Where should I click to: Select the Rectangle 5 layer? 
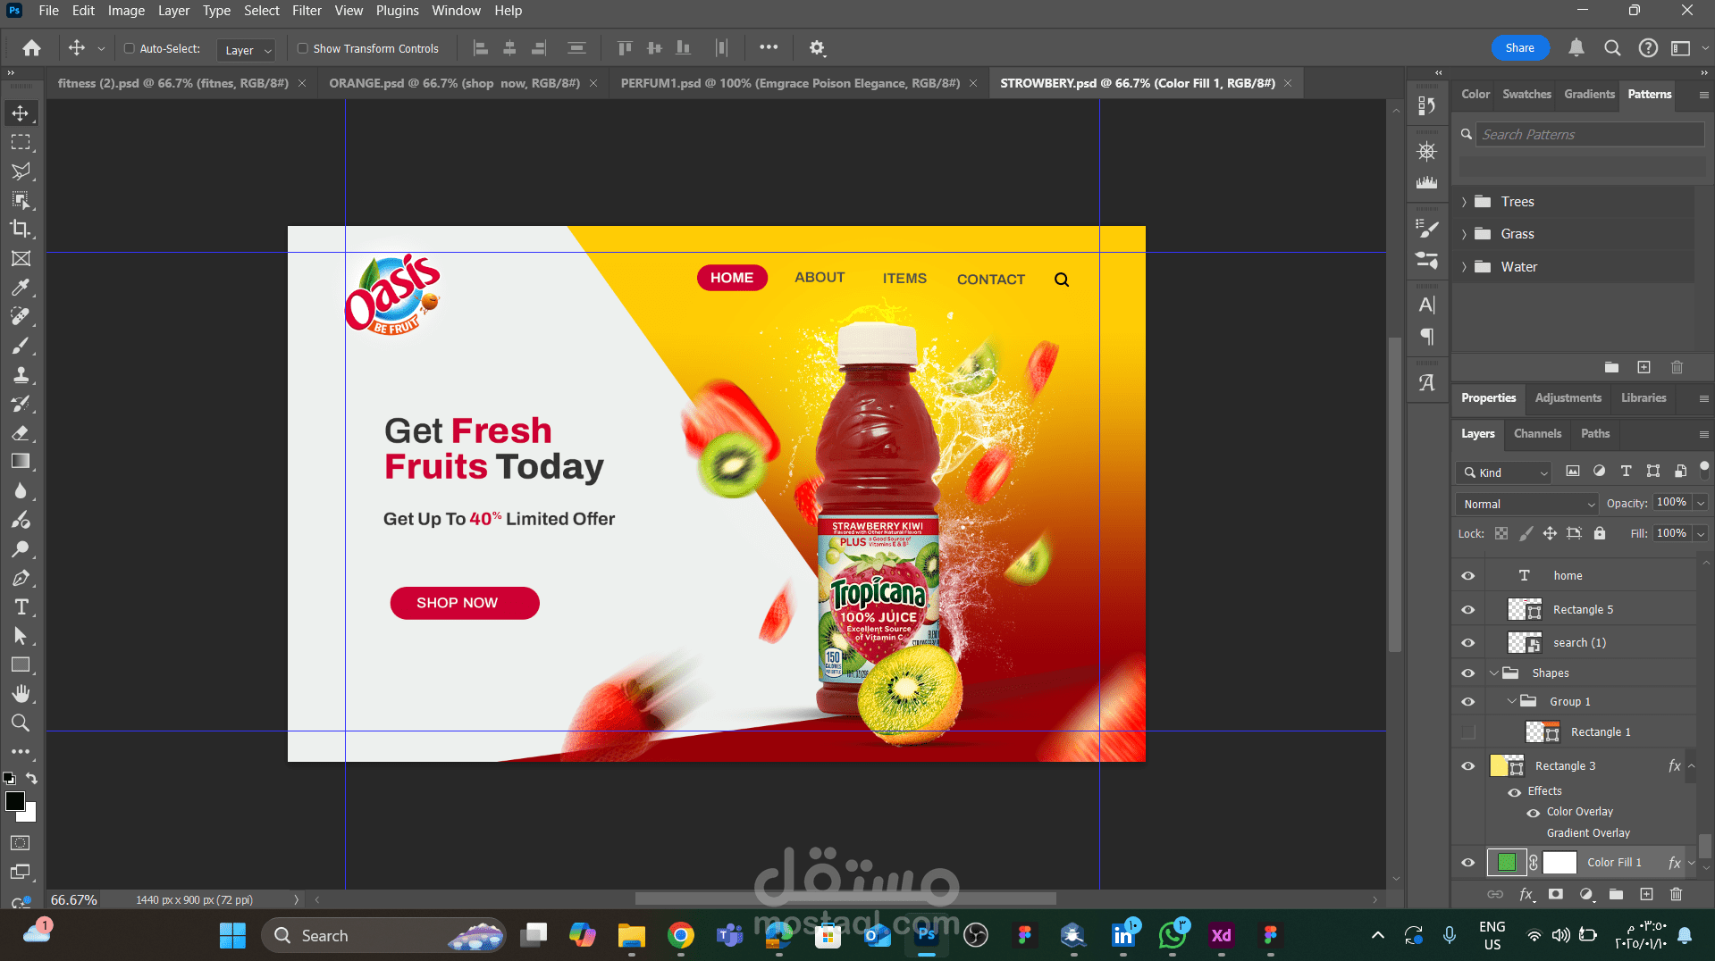1583,610
